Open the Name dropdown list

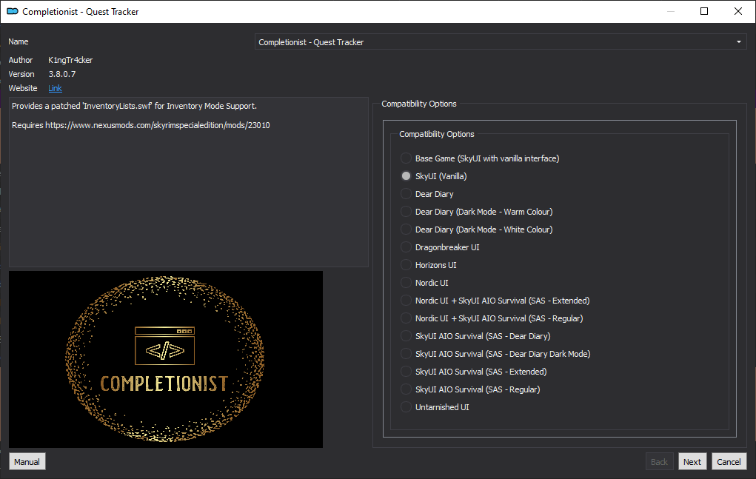501,42
